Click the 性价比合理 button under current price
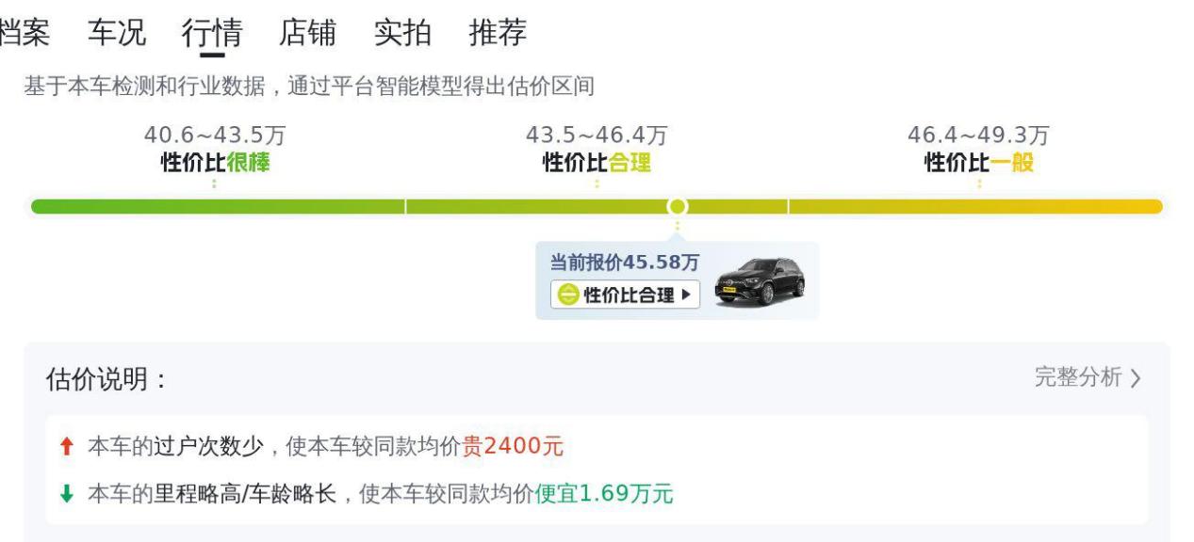The height and width of the screenshot is (542, 1194). 626,295
